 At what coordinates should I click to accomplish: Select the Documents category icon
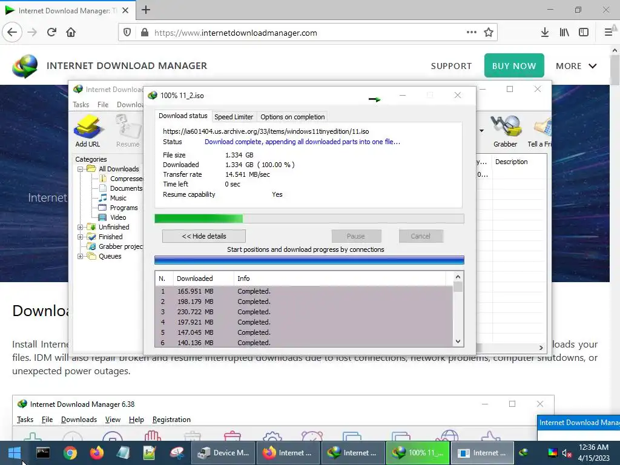click(x=103, y=188)
